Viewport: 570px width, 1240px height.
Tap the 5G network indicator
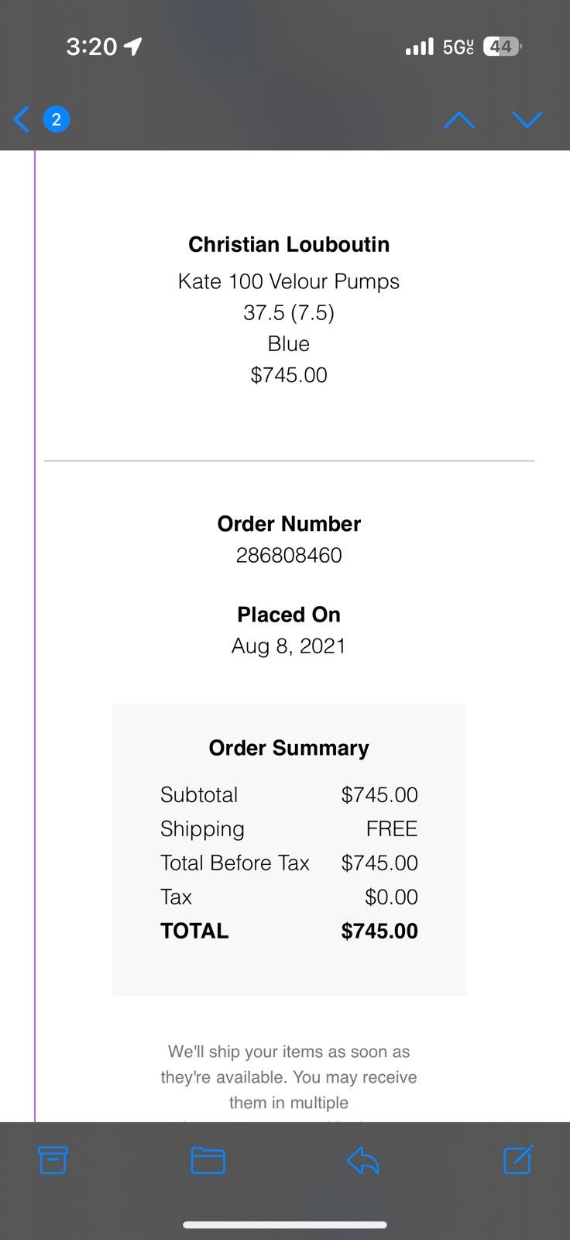click(x=458, y=47)
